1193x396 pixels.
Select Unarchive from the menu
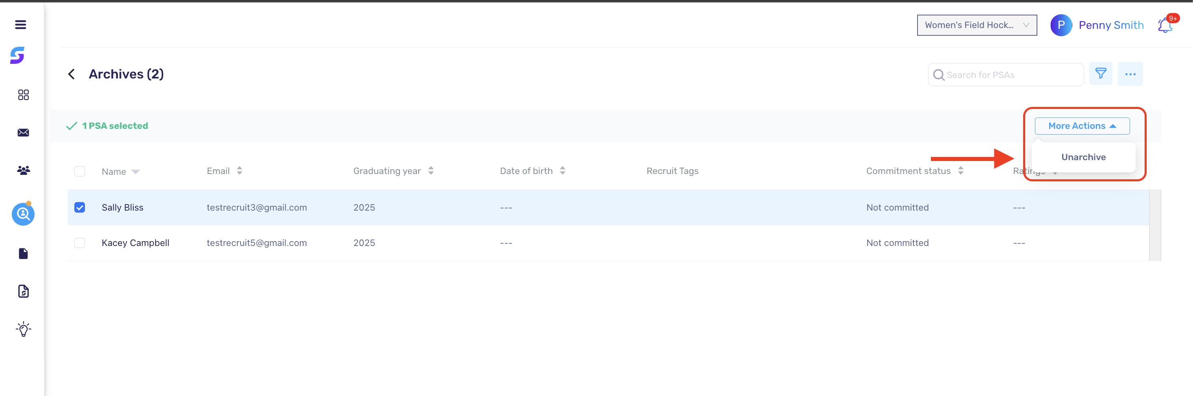(x=1083, y=157)
